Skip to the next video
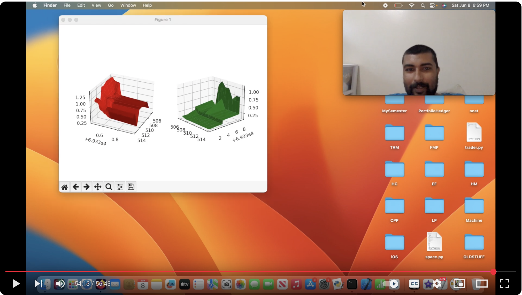Image resolution: width=522 pixels, height=295 pixels. [x=38, y=284]
